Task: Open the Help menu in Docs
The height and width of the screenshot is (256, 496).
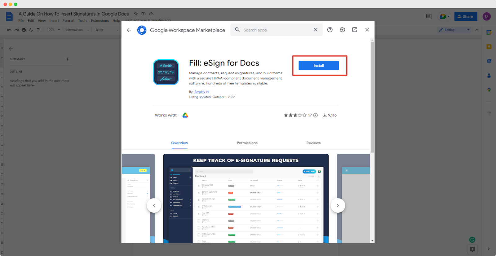Action: tap(116, 21)
